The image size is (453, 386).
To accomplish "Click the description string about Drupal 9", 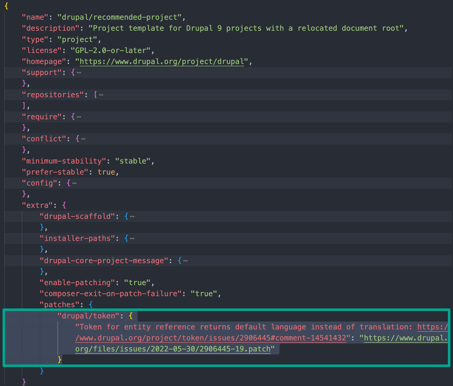I will click(x=246, y=28).
